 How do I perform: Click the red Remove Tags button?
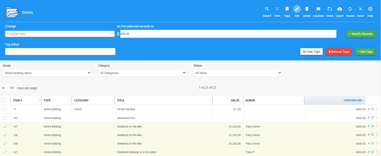(x=338, y=52)
